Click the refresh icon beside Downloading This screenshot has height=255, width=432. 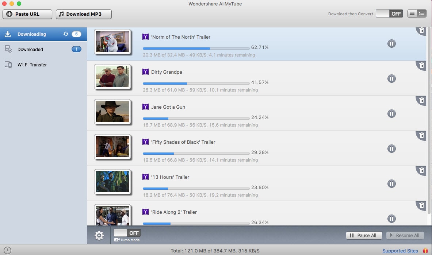[66, 34]
